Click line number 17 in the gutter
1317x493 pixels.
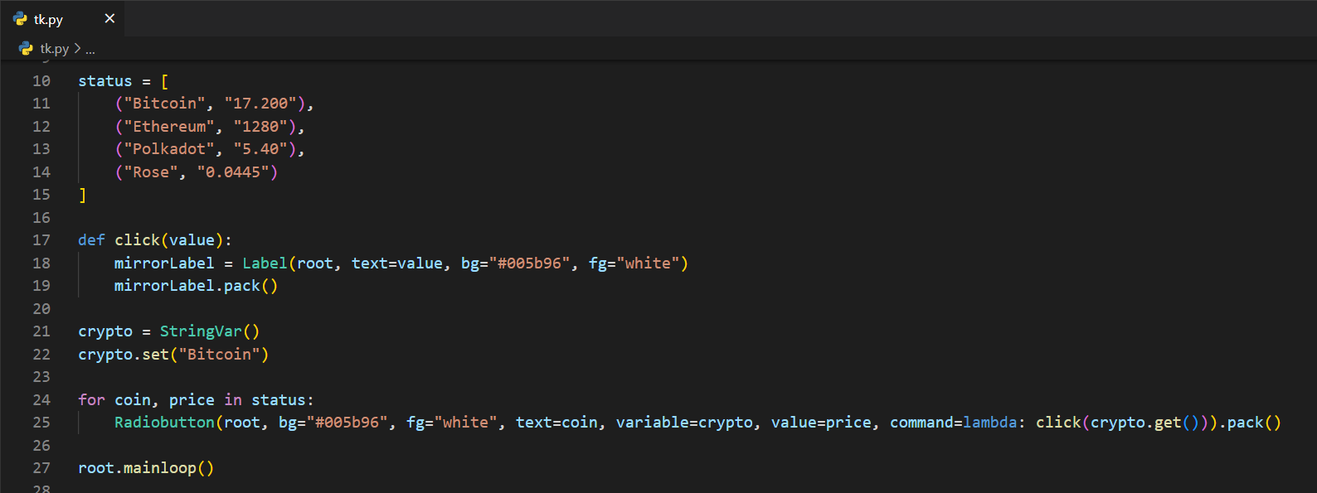point(41,240)
